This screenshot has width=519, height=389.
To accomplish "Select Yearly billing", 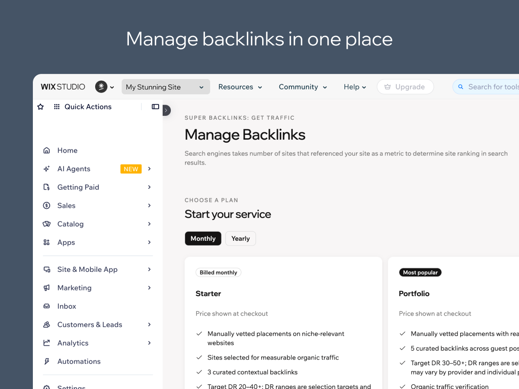I will point(240,239).
